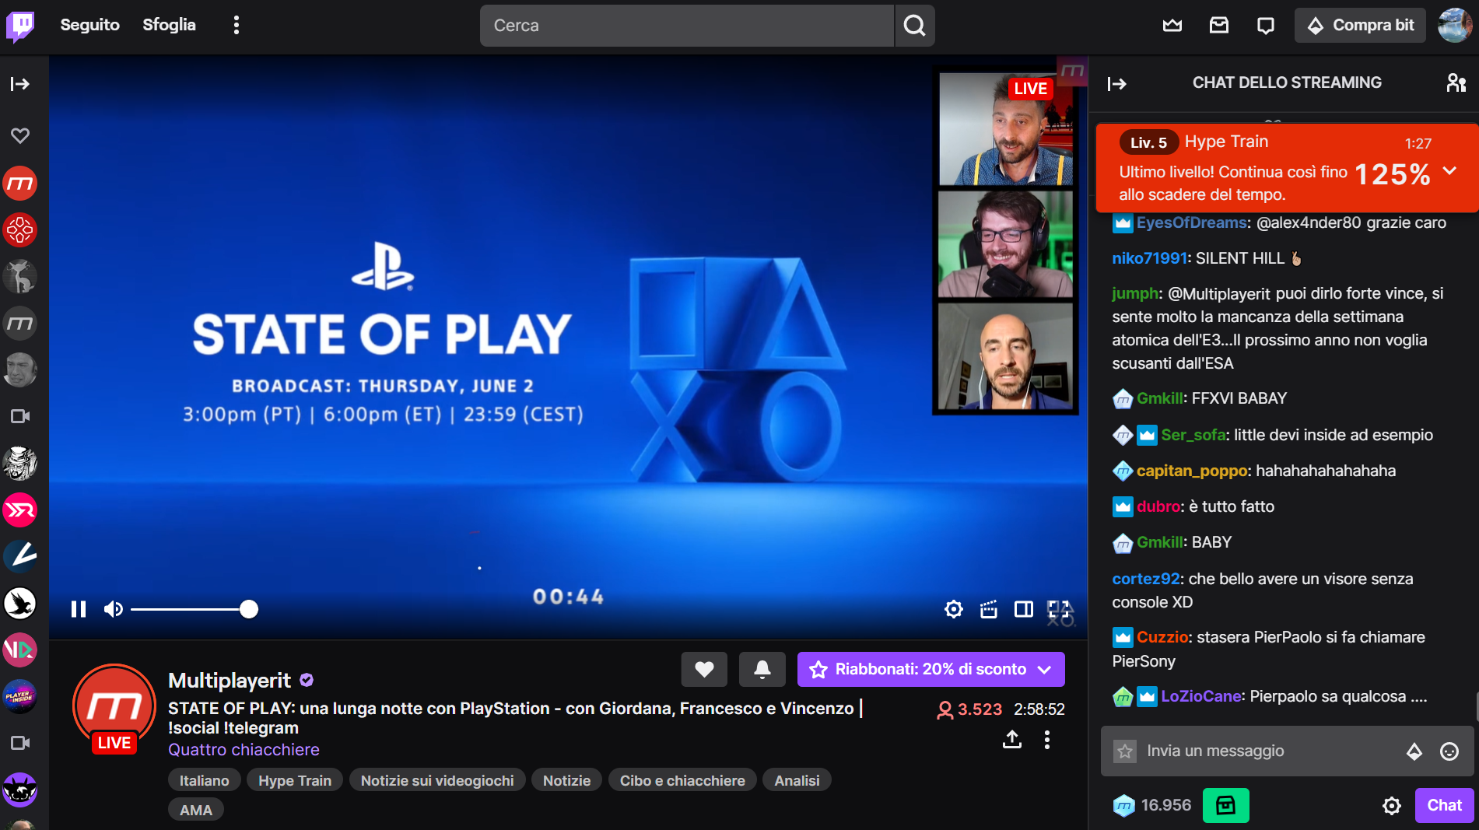This screenshot has height=830, width=1479.
Task: Select the Cibo e chiacchiere tag
Action: coord(682,780)
